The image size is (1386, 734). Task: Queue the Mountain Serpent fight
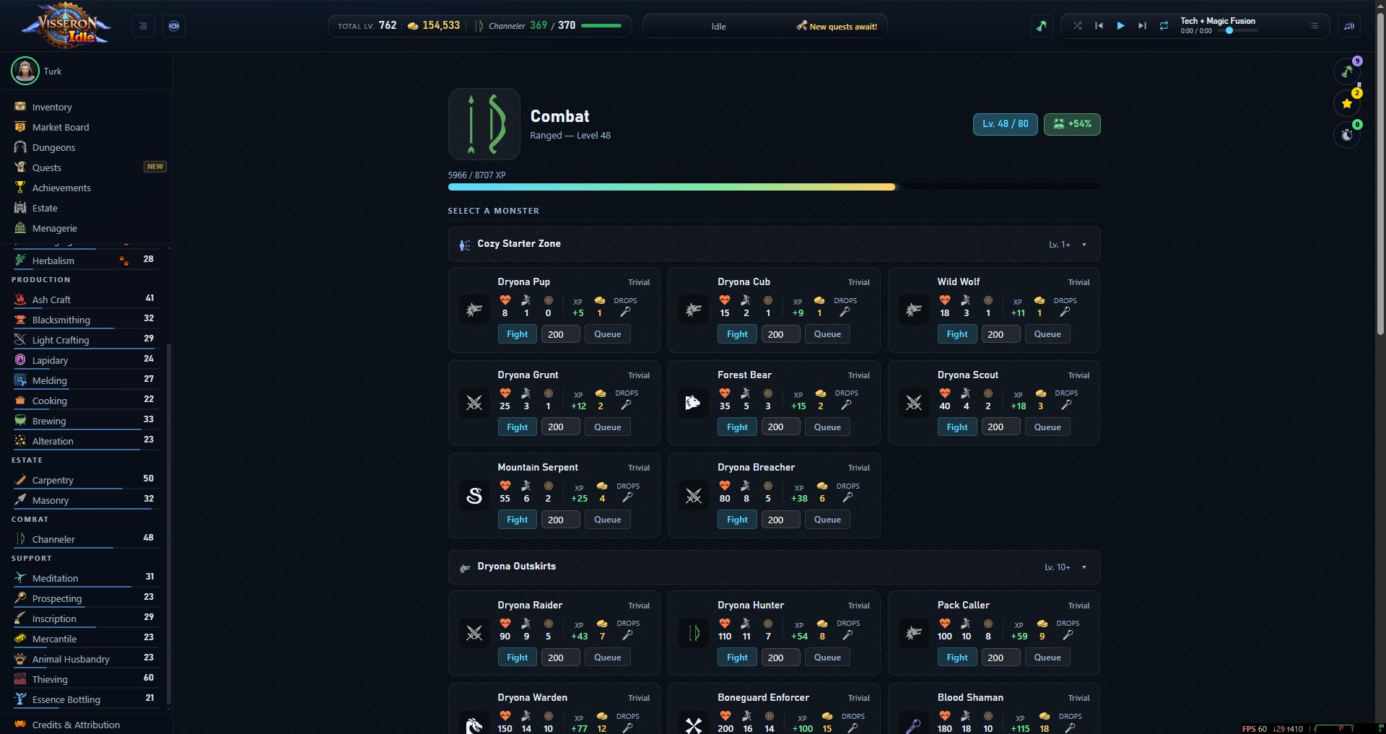[607, 520]
